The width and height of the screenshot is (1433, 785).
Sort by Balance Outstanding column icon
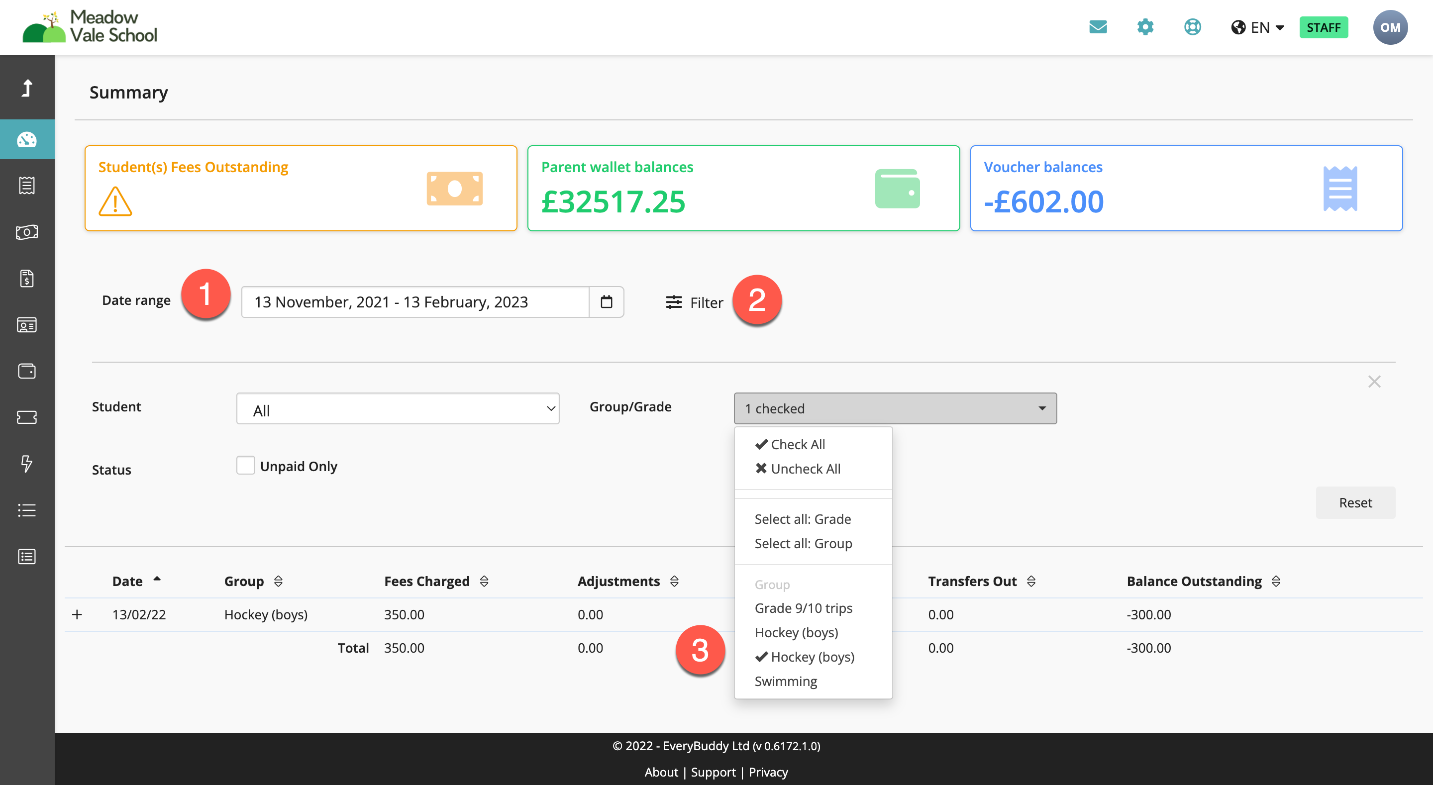[x=1276, y=582]
